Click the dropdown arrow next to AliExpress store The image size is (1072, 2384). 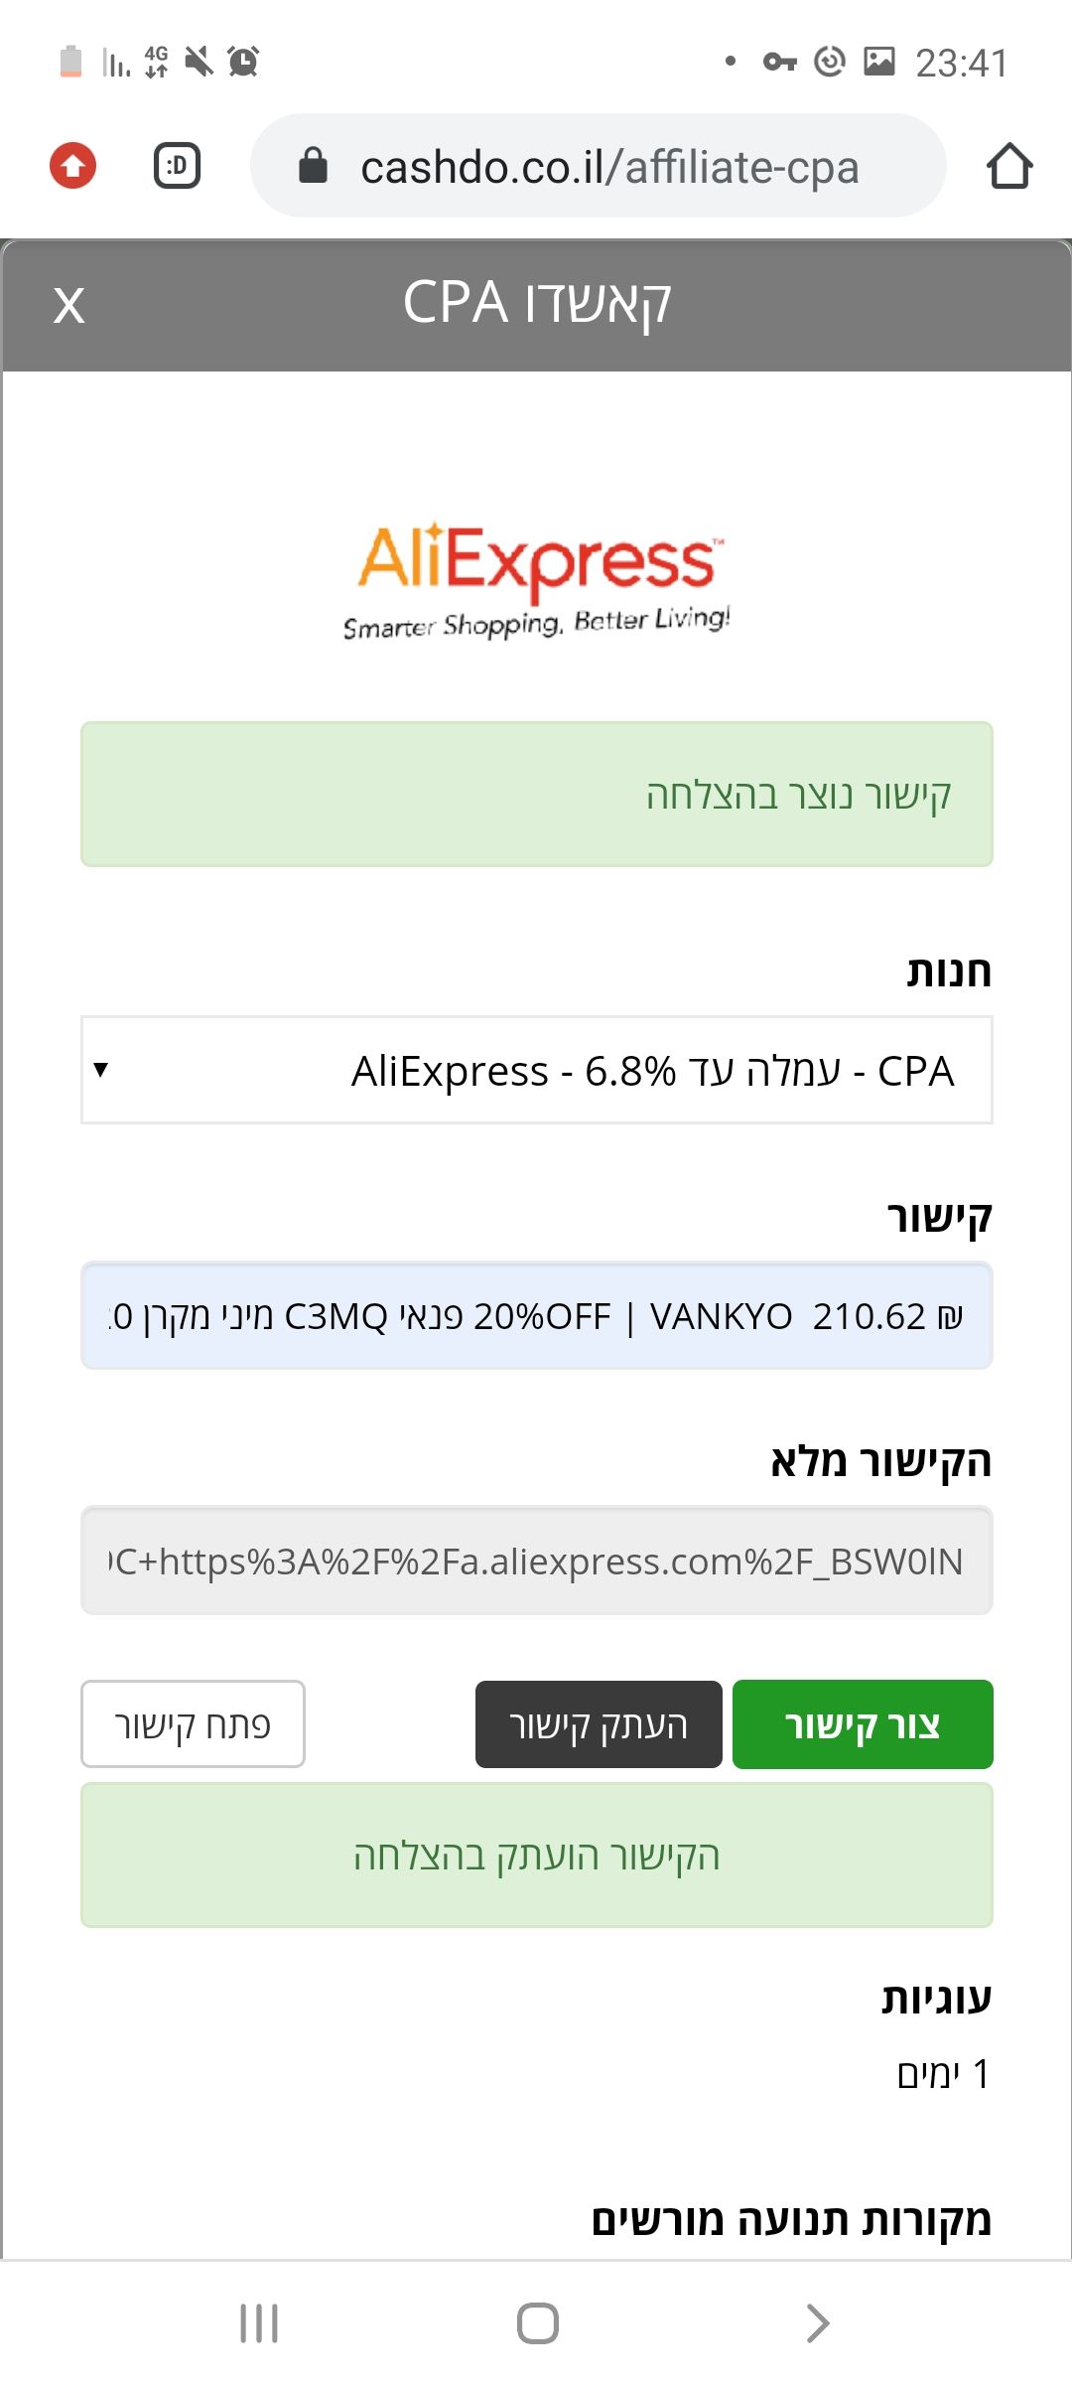pyautogui.click(x=102, y=1071)
